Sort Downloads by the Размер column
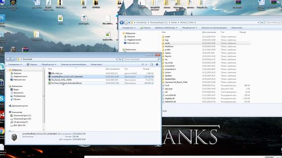The height and width of the screenshot is (158, 282). (x=146, y=69)
